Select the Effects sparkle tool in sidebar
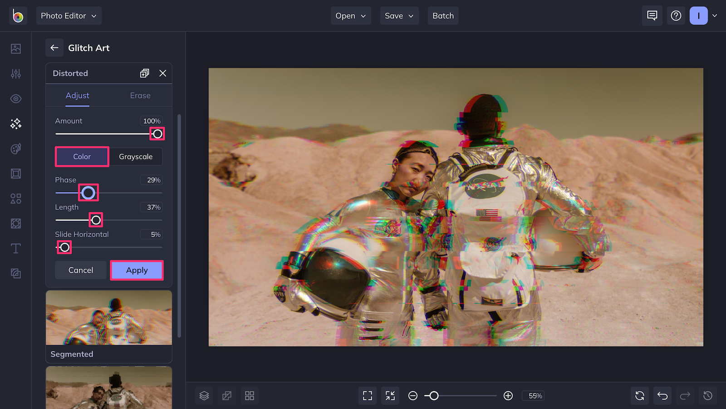The height and width of the screenshot is (409, 726). [15, 123]
